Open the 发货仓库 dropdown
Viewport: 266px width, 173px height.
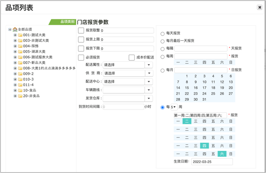point(149,98)
